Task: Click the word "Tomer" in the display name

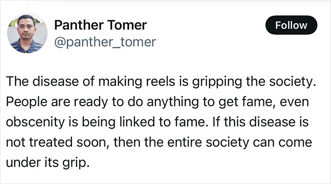Action: 127,25
